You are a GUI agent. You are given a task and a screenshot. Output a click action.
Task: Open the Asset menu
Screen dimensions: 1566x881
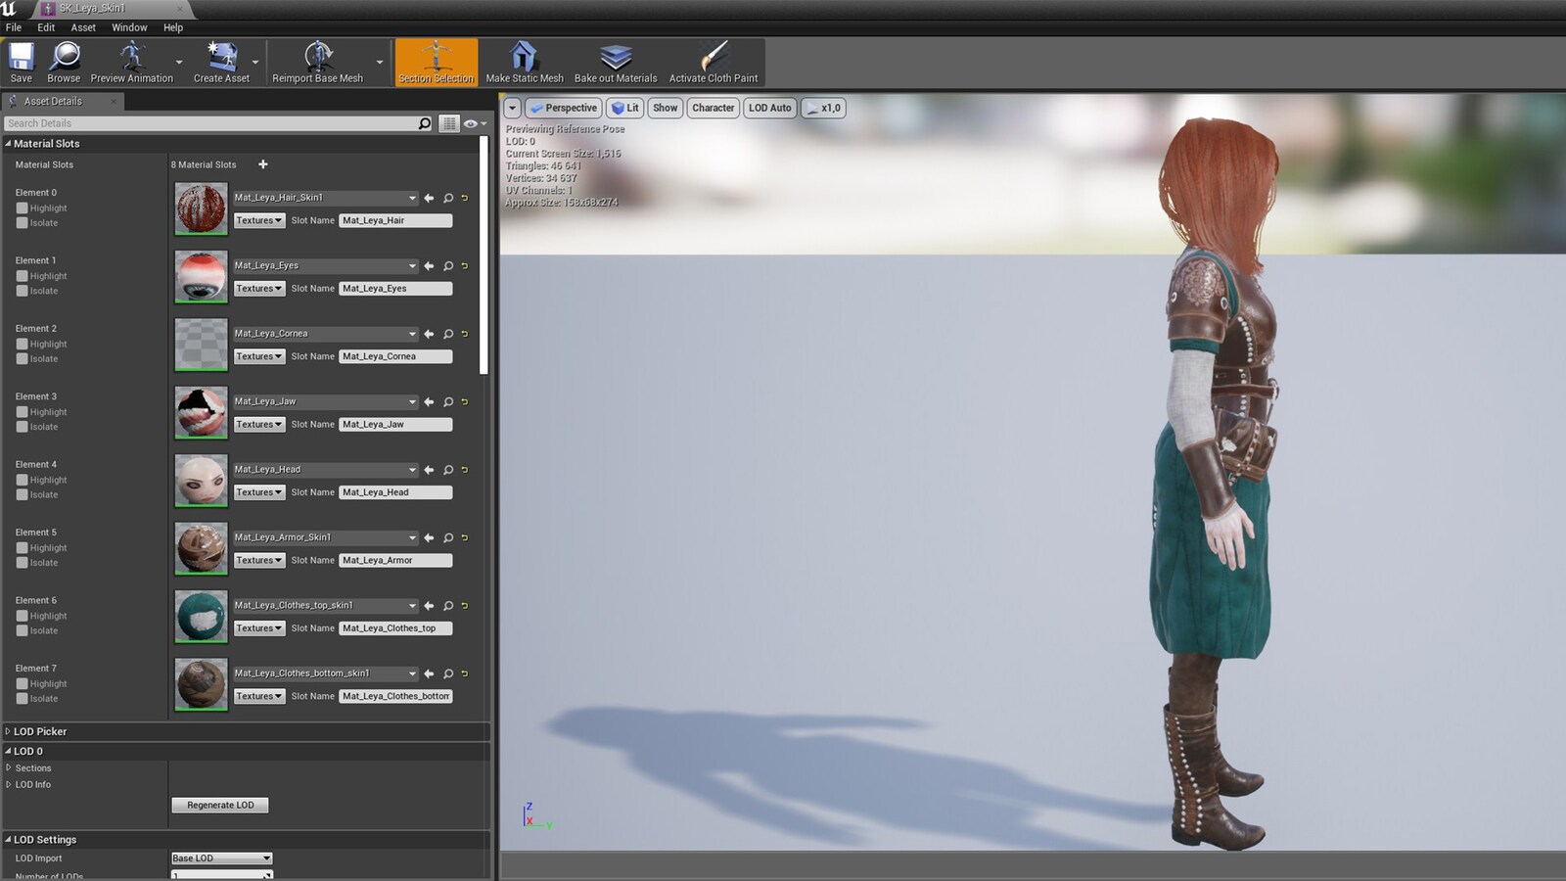coord(83,27)
